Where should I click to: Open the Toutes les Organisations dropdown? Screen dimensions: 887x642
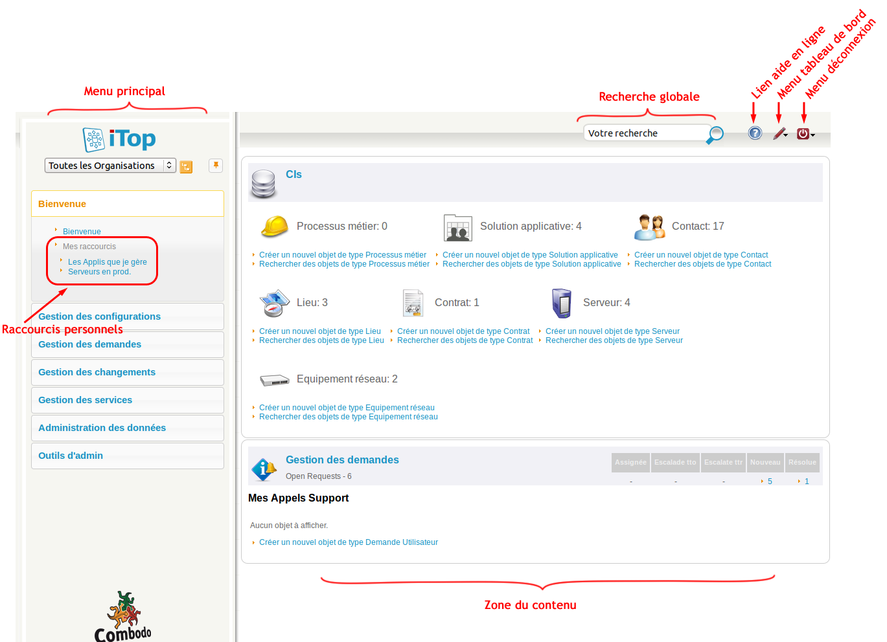click(x=110, y=166)
